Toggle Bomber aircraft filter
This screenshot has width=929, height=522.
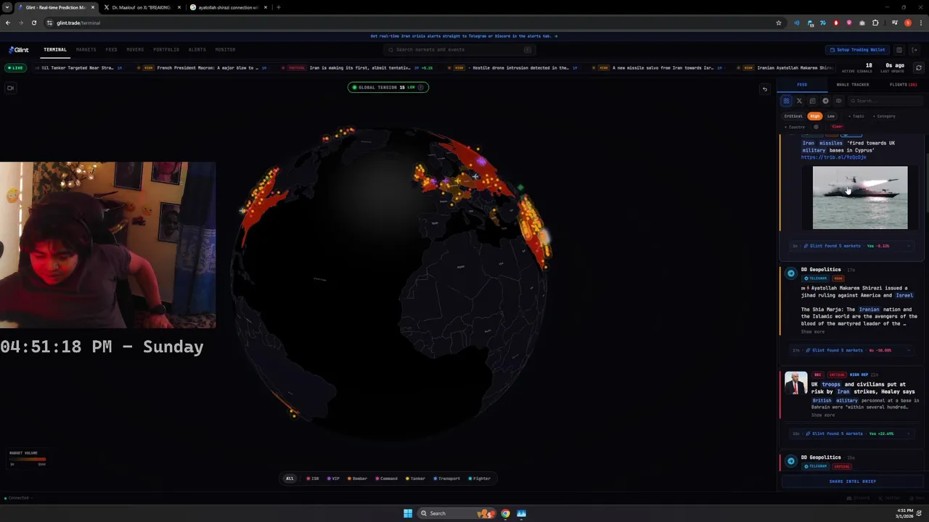pyautogui.click(x=357, y=478)
